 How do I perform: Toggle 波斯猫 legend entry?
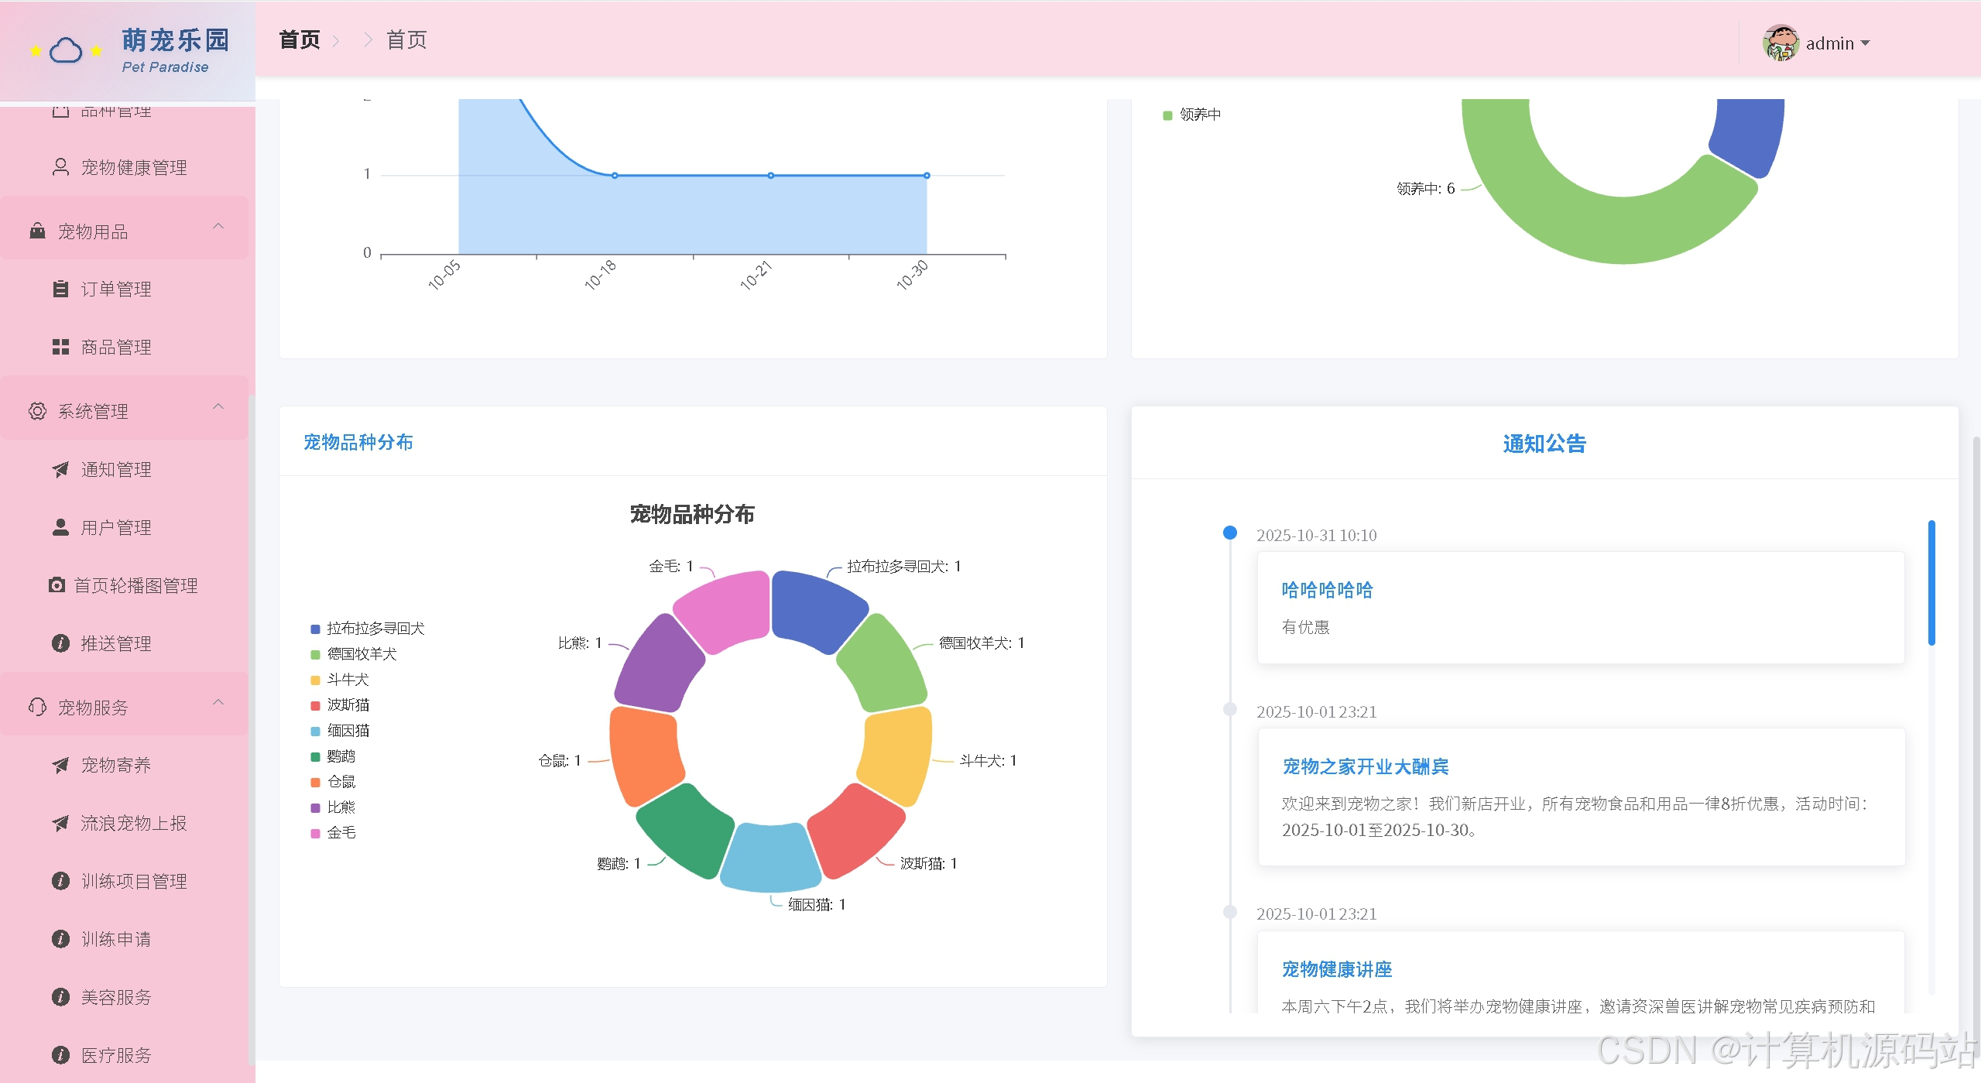point(339,704)
